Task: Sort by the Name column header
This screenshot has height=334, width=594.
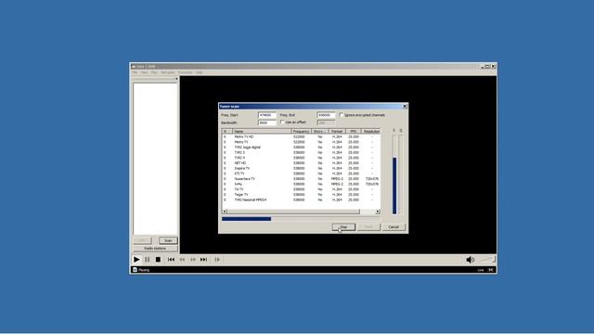Action: (x=262, y=131)
